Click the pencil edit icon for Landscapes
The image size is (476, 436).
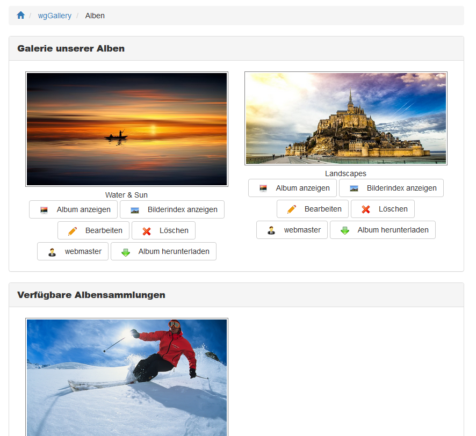[x=292, y=209]
